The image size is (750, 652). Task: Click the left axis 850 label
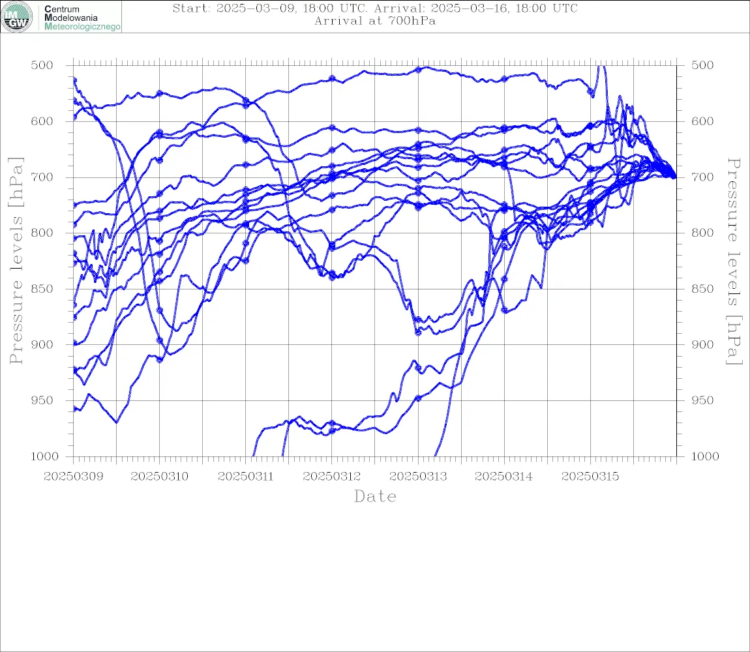coord(42,289)
